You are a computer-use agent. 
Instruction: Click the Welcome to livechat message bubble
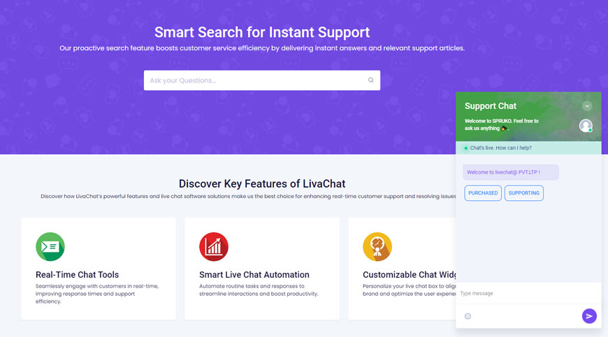[x=511, y=172]
